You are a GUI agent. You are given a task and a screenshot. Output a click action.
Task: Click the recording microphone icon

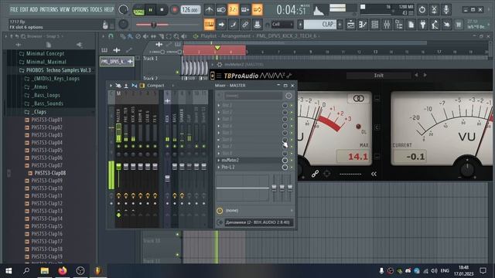tap(446, 10)
